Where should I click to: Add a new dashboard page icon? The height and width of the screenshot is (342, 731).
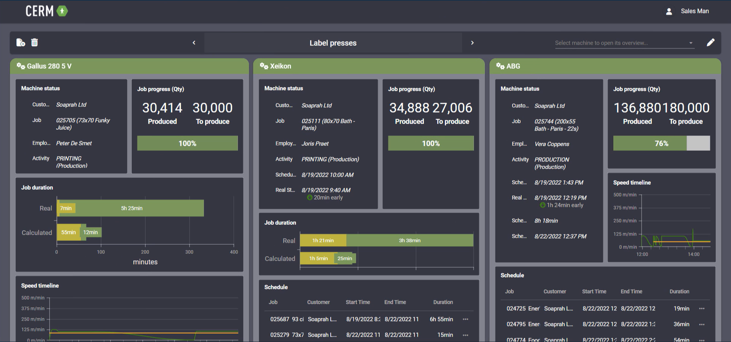[x=21, y=42]
